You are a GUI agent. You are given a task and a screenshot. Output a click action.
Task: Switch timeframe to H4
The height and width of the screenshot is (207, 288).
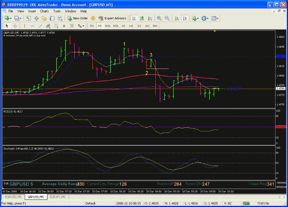131,26
